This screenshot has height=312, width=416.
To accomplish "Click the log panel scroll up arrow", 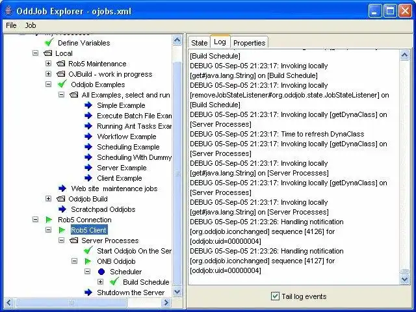I will (x=404, y=55).
